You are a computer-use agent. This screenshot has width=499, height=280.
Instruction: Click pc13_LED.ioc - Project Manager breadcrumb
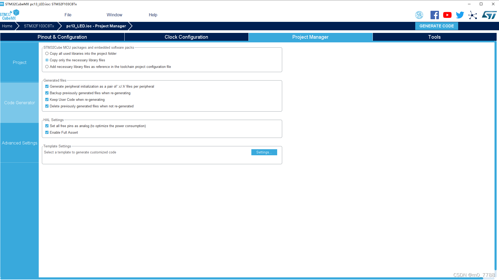96,26
